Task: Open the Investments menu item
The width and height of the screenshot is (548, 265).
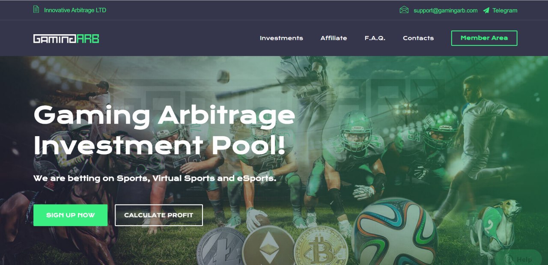Action: pos(281,38)
